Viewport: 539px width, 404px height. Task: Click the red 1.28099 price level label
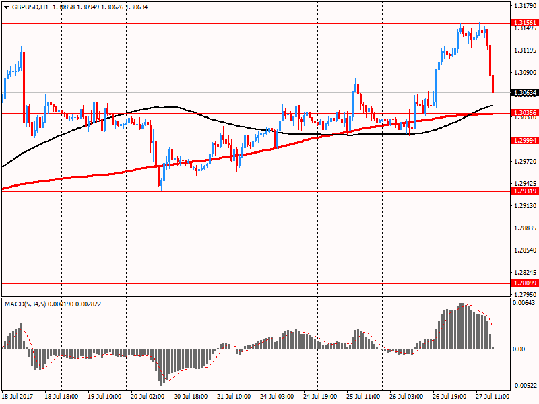point(525,283)
